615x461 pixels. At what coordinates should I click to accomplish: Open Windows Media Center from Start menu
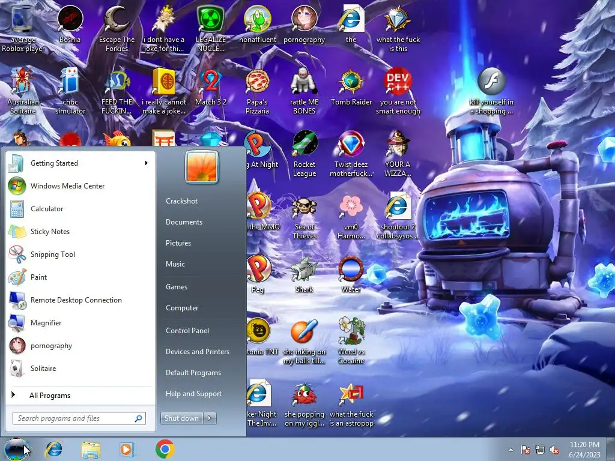click(81, 186)
